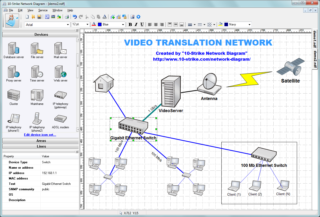The height and width of the screenshot is (217, 320).
Task: Click the IP address property value field
Action: click(59, 173)
